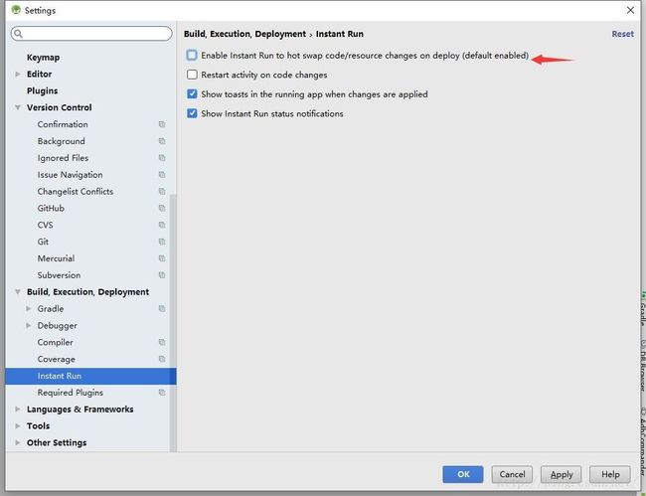Viewport: 646px width, 496px height.
Task: Select the Required Plugins entry
Action: tap(70, 393)
